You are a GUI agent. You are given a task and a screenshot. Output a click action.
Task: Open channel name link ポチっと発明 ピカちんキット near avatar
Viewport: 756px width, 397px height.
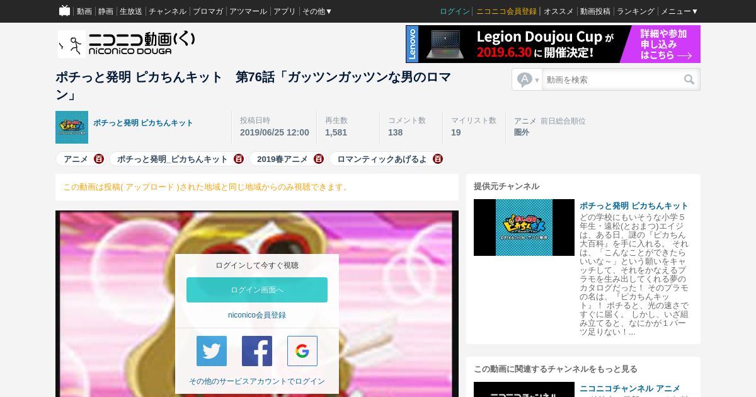[x=143, y=123]
